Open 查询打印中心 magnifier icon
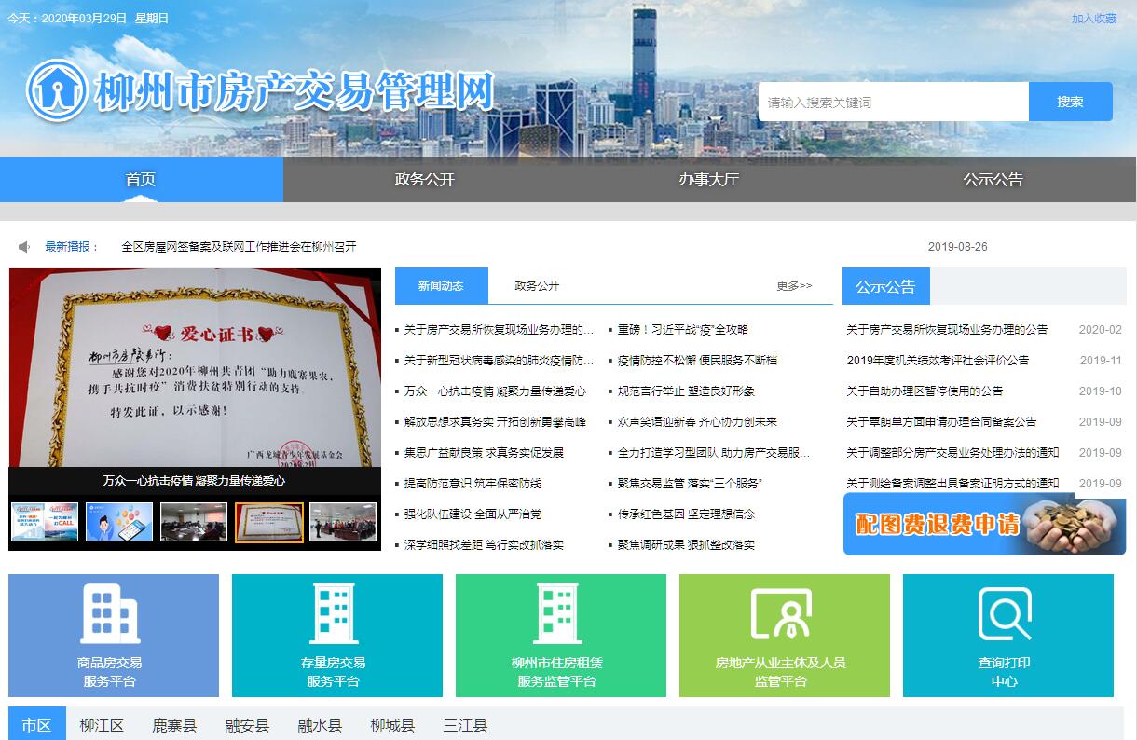This screenshot has height=740, width=1137. [1005, 614]
